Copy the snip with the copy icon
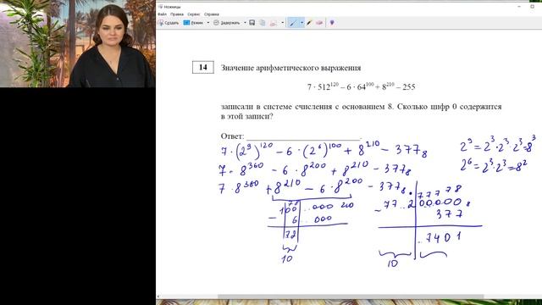The width and height of the screenshot is (542, 305). (x=263, y=23)
